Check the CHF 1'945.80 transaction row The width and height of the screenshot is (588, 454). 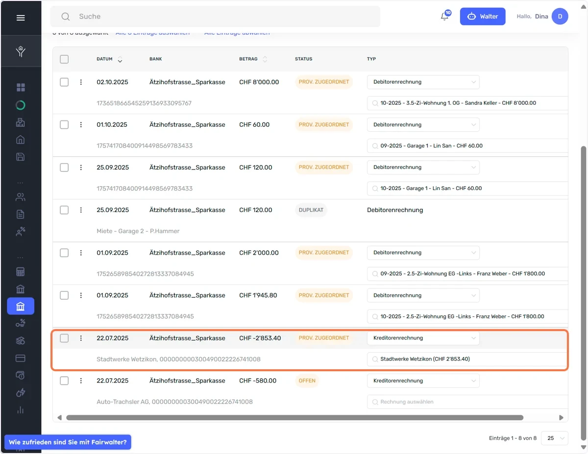coord(64,295)
